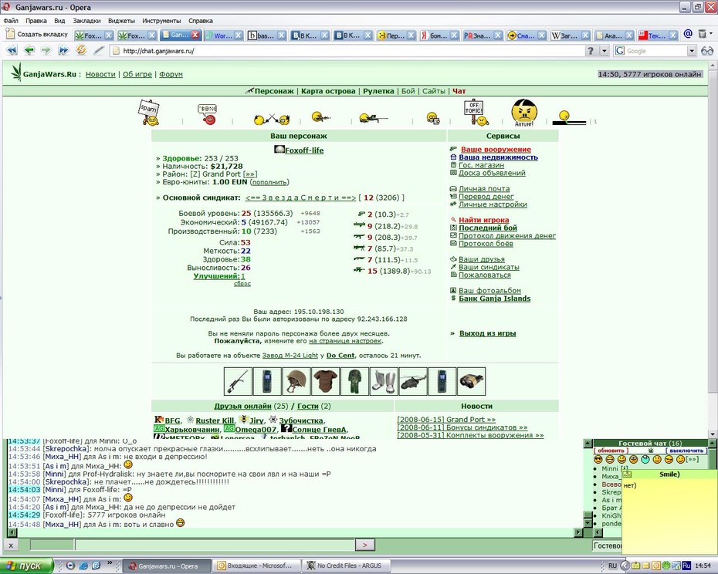The height and width of the screenshot is (574, 718).
Task: Switch to the Wor... browser tab
Action: [223, 35]
